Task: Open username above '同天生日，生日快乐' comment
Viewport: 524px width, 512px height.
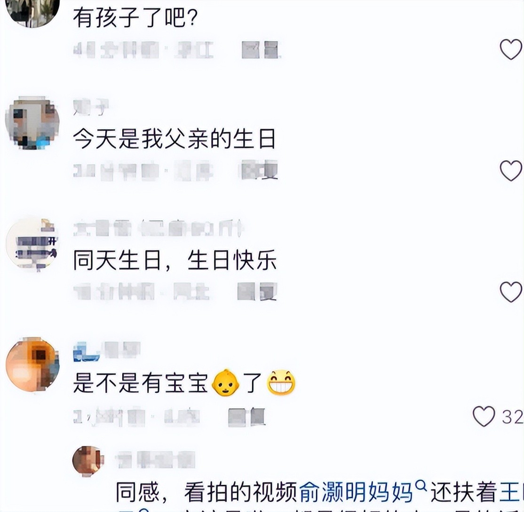Action: pyautogui.click(x=159, y=229)
